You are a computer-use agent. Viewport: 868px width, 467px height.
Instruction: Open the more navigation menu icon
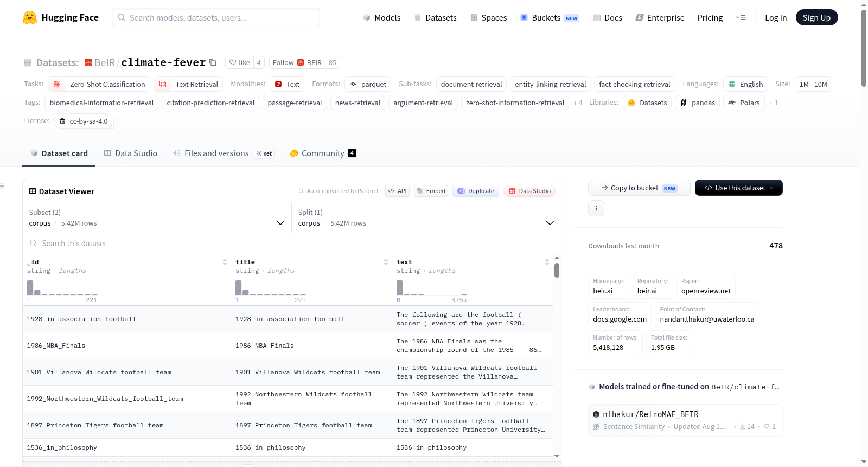741,17
